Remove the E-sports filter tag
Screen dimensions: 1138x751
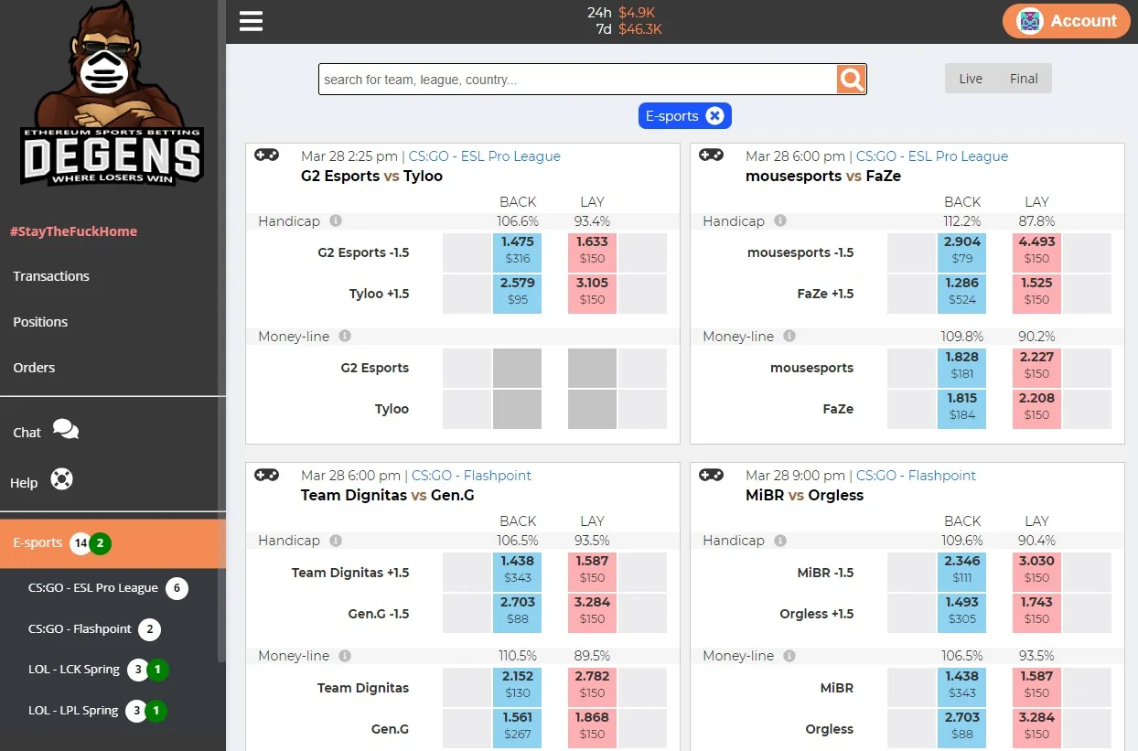click(715, 116)
